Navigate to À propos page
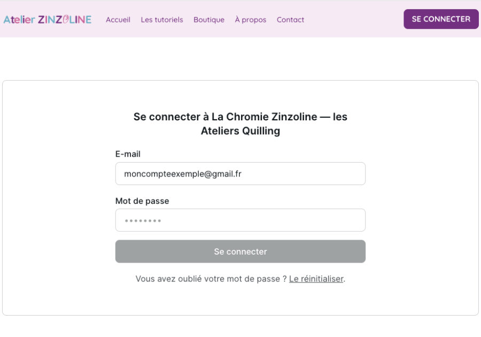 pyautogui.click(x=251, y=20)
